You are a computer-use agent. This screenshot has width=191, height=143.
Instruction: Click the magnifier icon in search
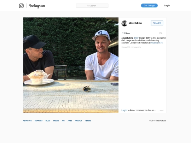[x=88, y=6]
